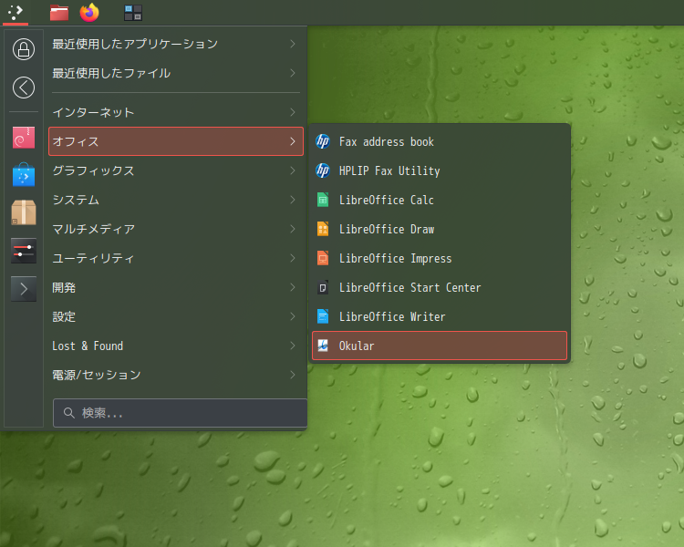Click the Okular application icon
Screen dimensions: 684x547
(x=323, y=346)
